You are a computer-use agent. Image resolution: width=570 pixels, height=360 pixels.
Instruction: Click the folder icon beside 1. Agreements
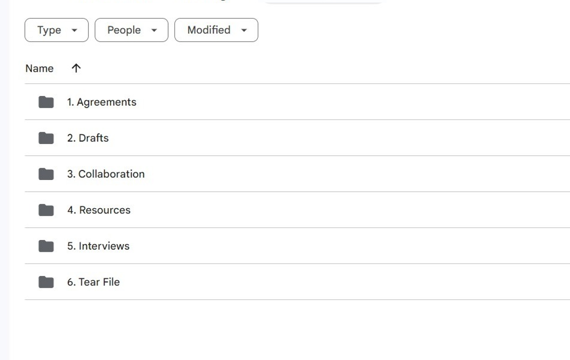(46, 102)
